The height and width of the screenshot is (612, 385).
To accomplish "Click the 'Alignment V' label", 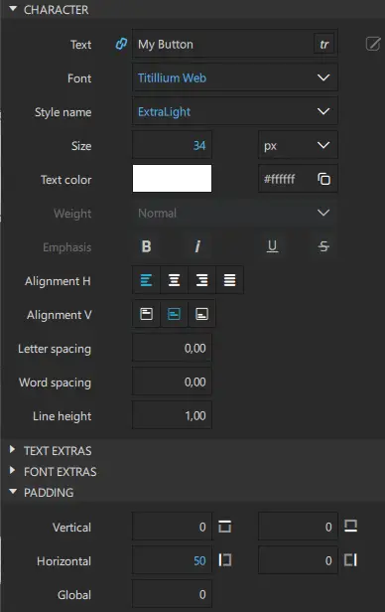I will [60, 315].
